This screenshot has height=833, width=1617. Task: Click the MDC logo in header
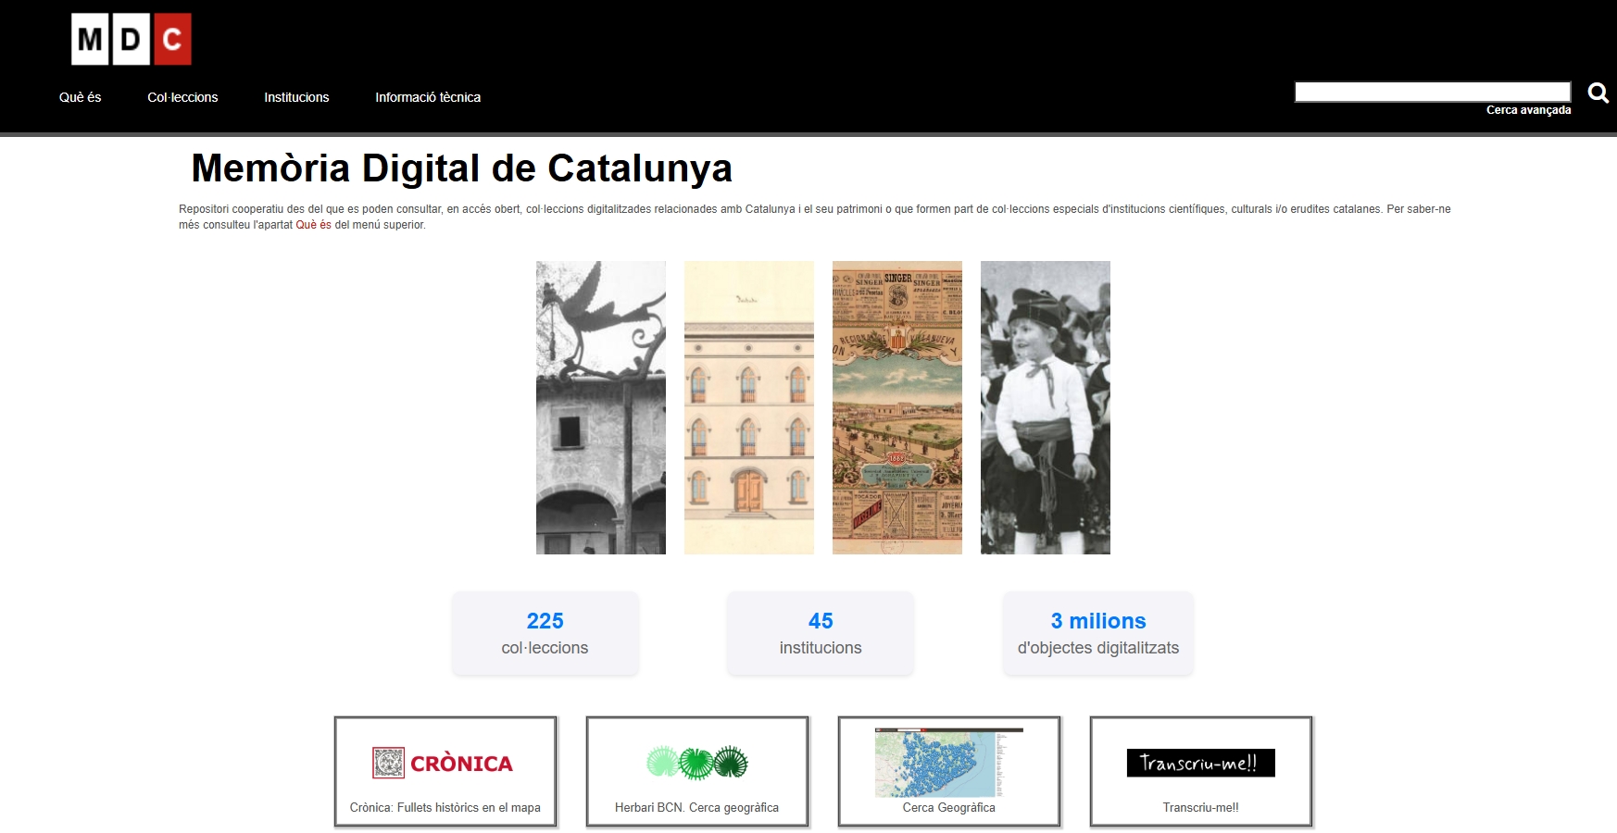point(132,39)
